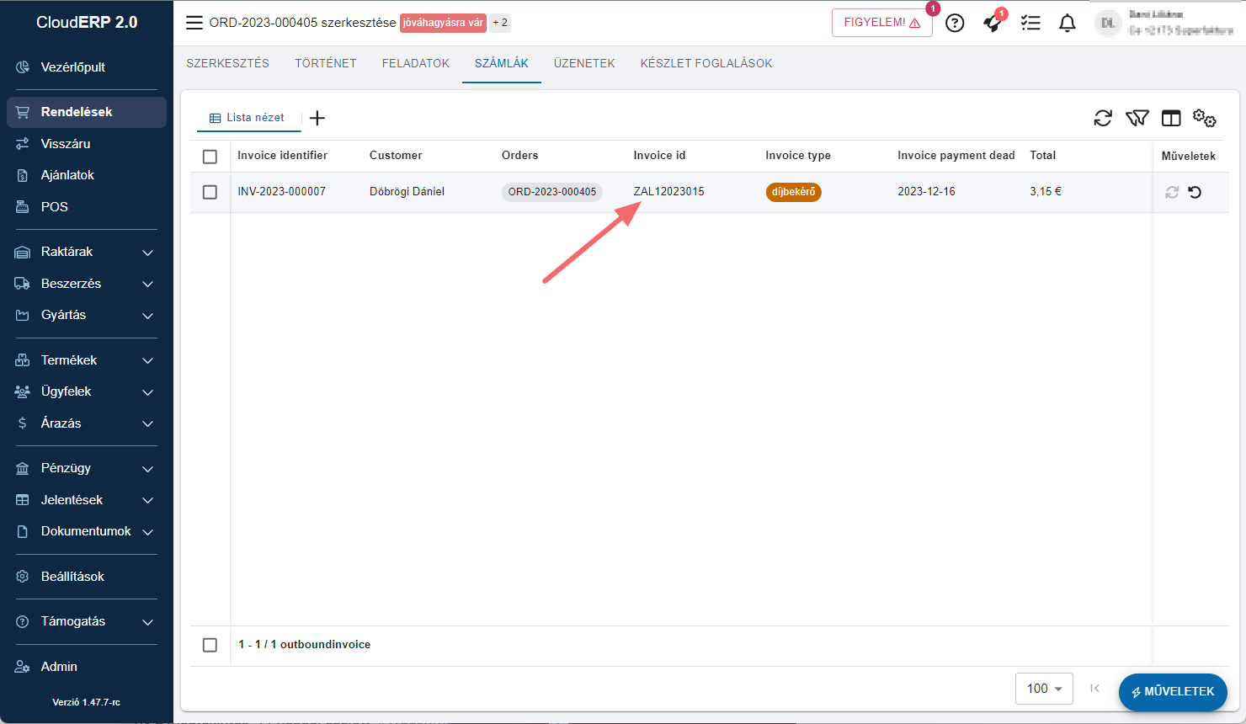Click the Admin user-settings icon
The width and height of the screenshot is (1246, 724).
pos(23,667)
